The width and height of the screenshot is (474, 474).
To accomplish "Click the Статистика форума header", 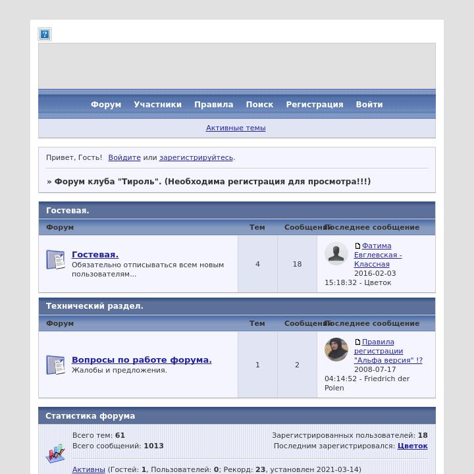I will pyautogui.click(x=237, y=415).
